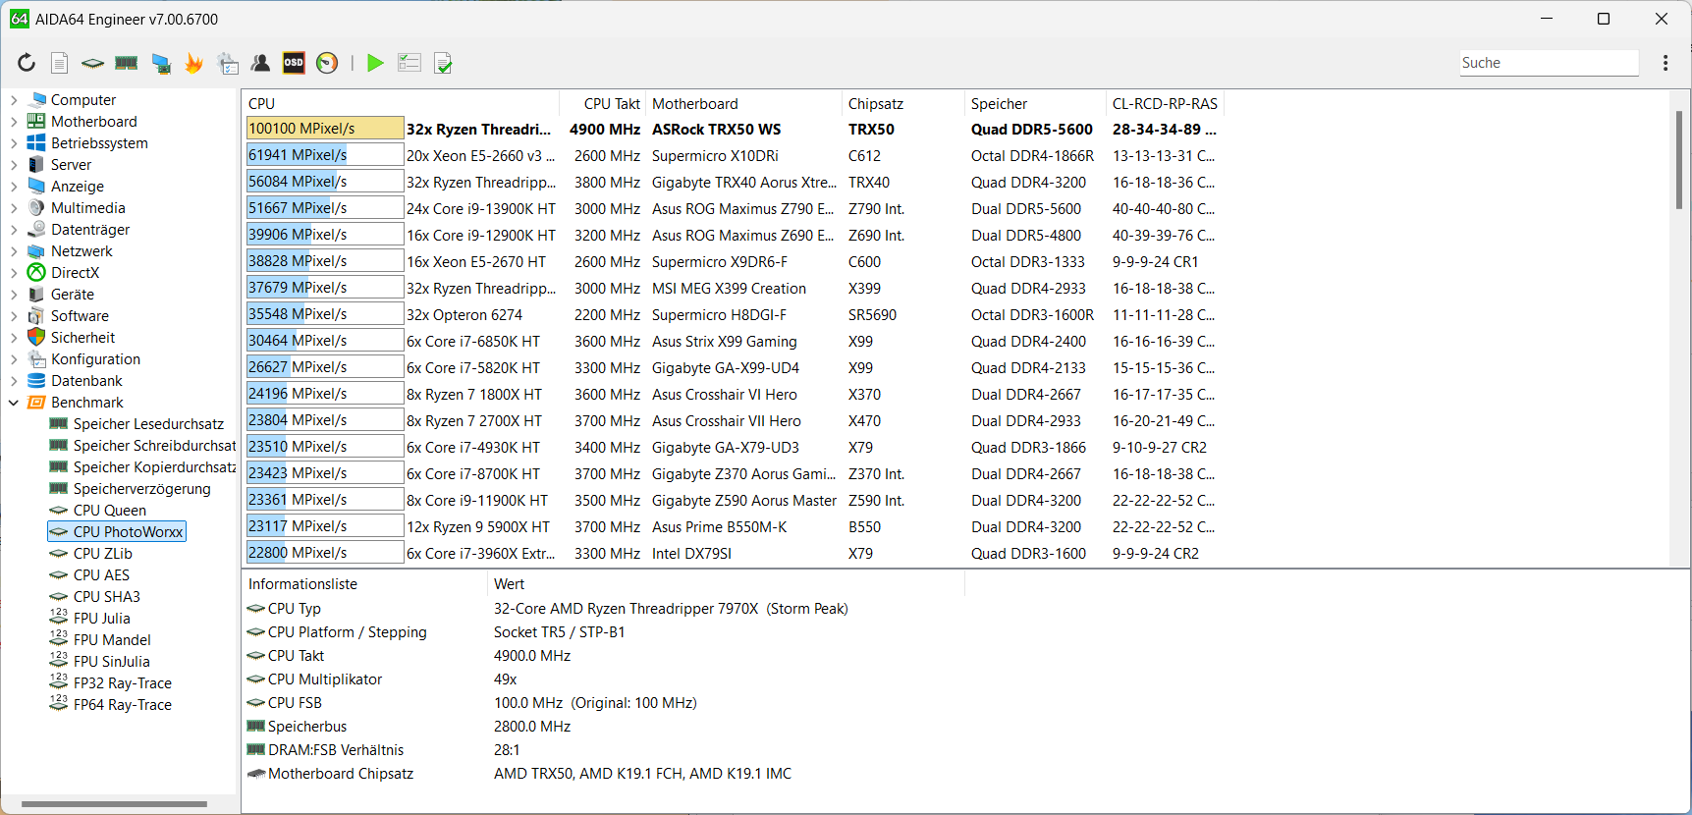Click the gauge speedometer toolbar icon
This screenshot has width=1692, height=815.
327,63
